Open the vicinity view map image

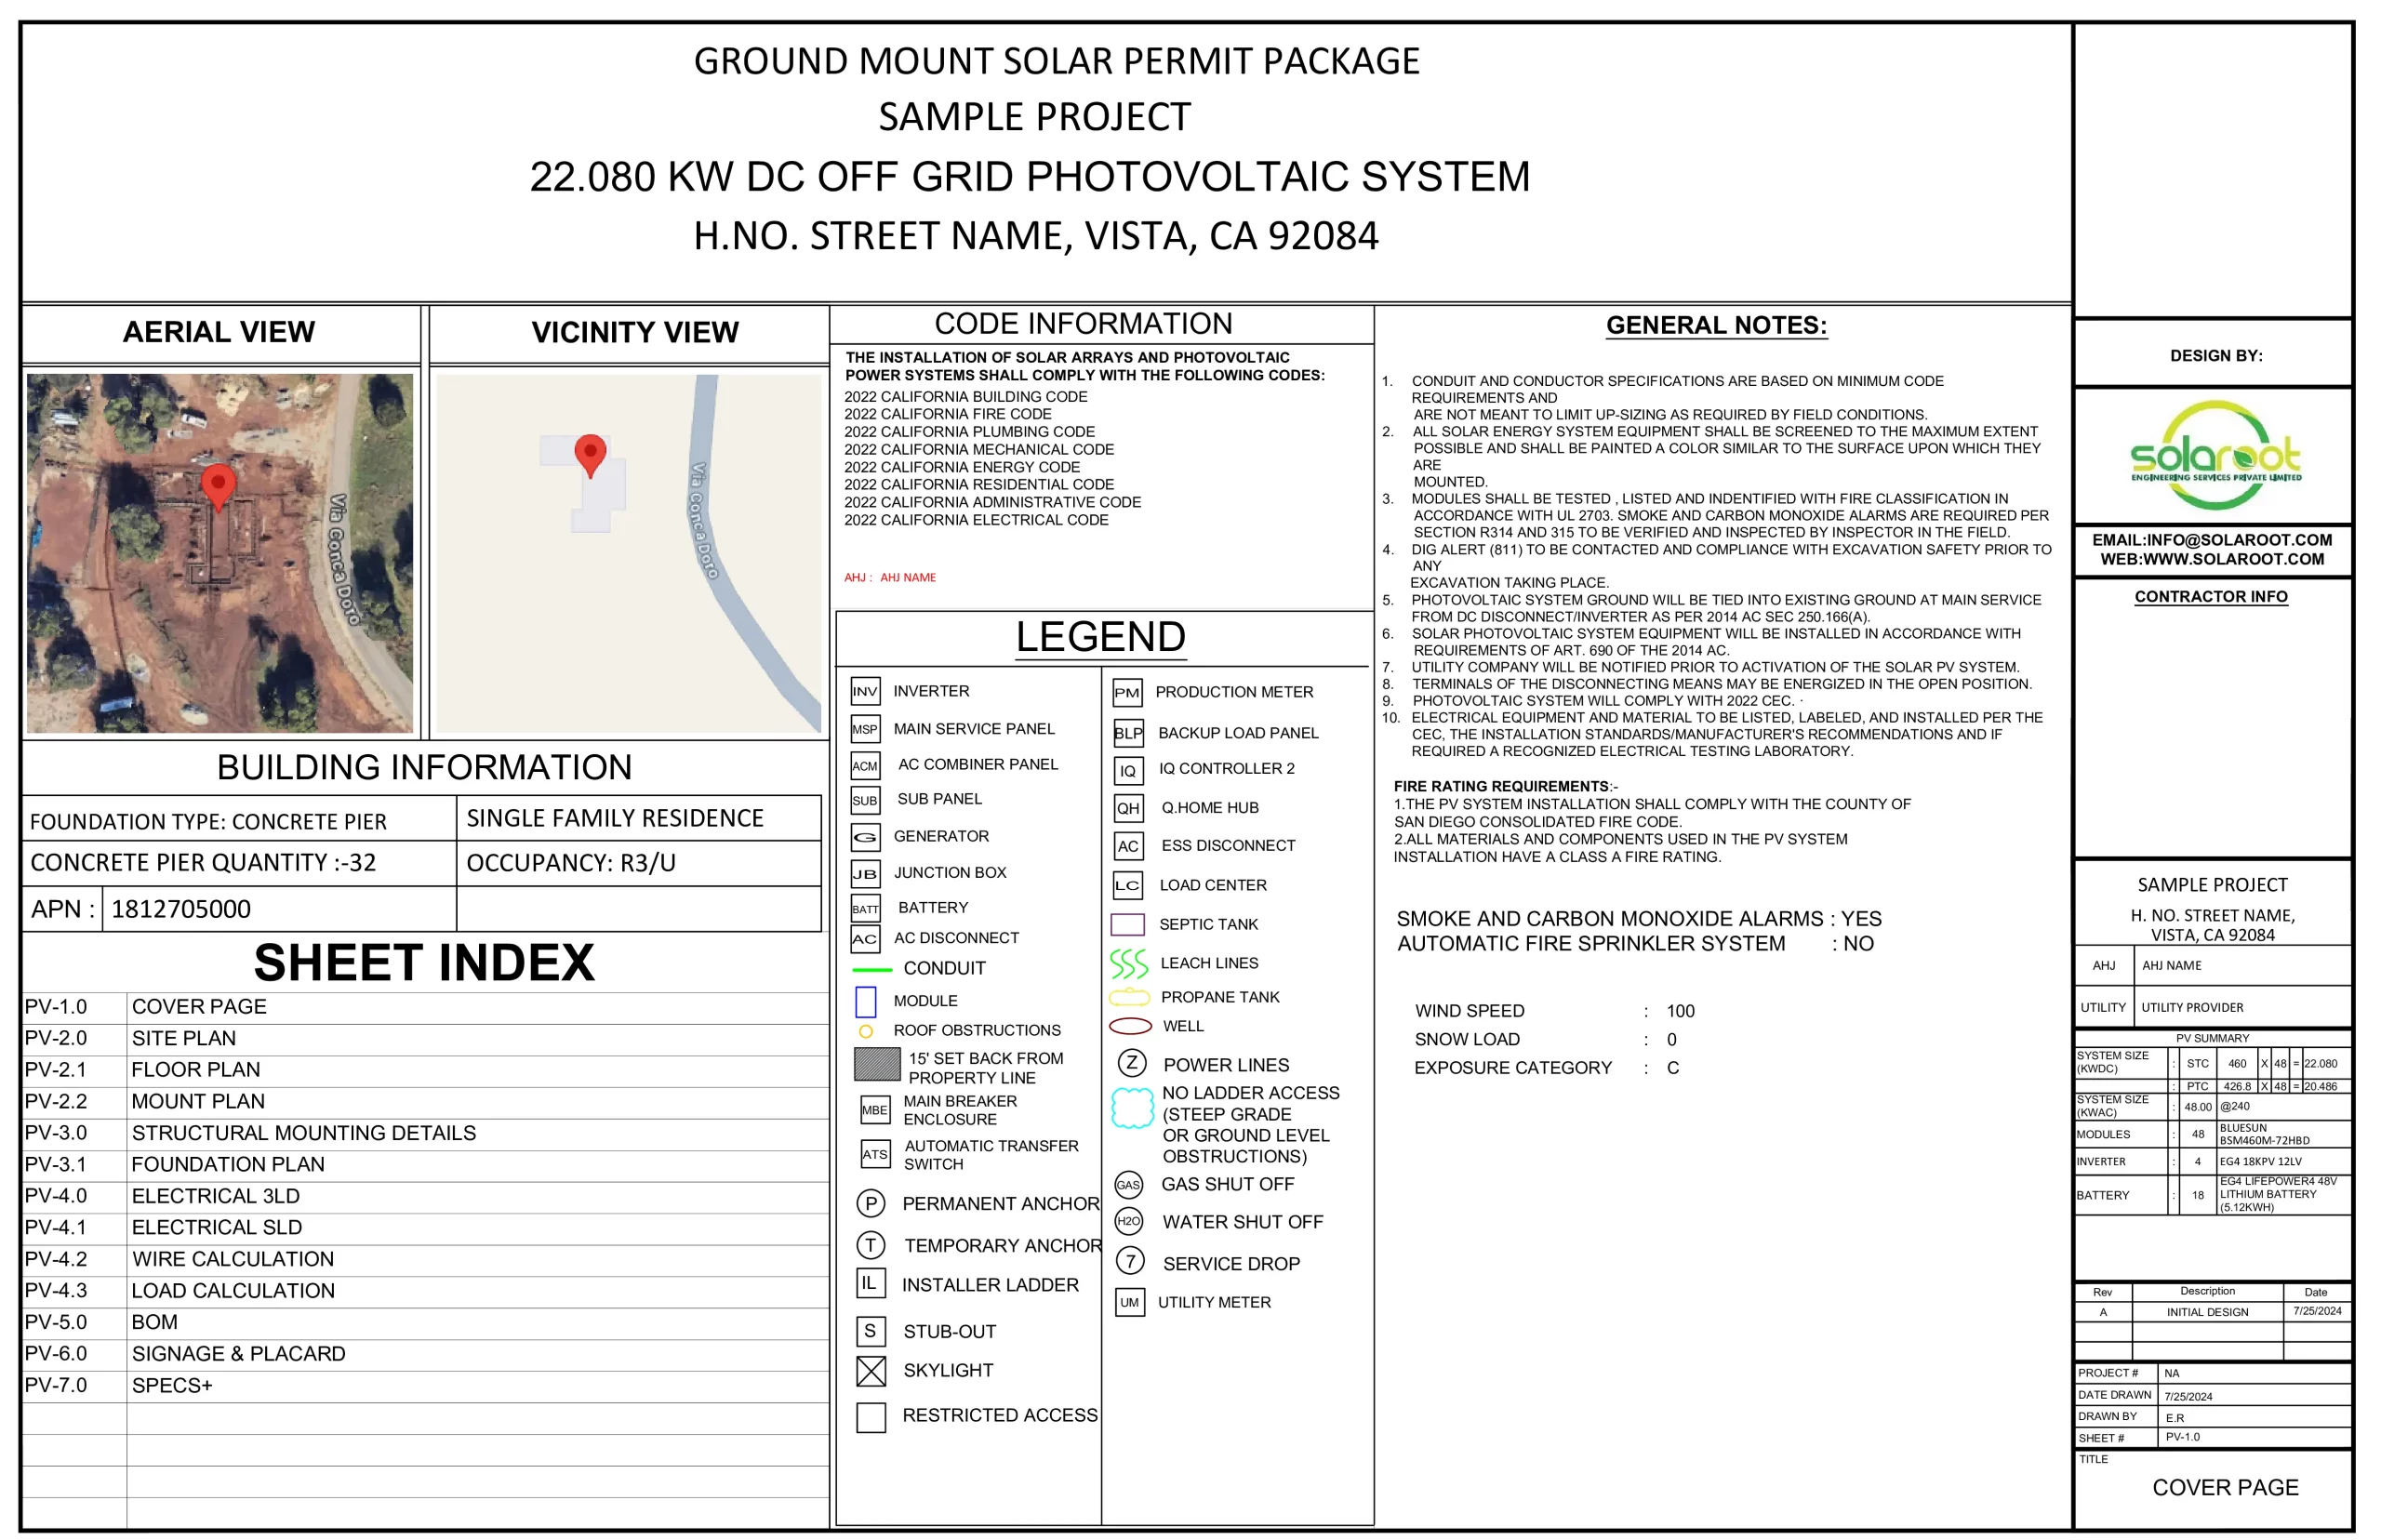click(629, 554)
